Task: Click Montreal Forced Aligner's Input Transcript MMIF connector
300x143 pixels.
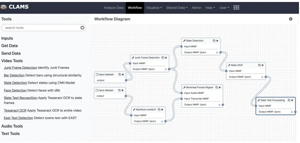Action: pos(182,99)
